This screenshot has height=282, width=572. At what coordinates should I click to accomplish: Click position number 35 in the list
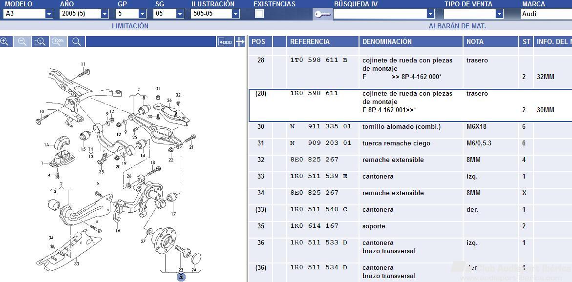coord(260,226)
